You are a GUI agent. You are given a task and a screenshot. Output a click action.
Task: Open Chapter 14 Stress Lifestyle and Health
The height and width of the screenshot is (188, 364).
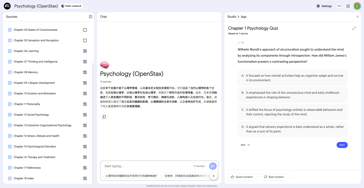click(x=36, y=136)
